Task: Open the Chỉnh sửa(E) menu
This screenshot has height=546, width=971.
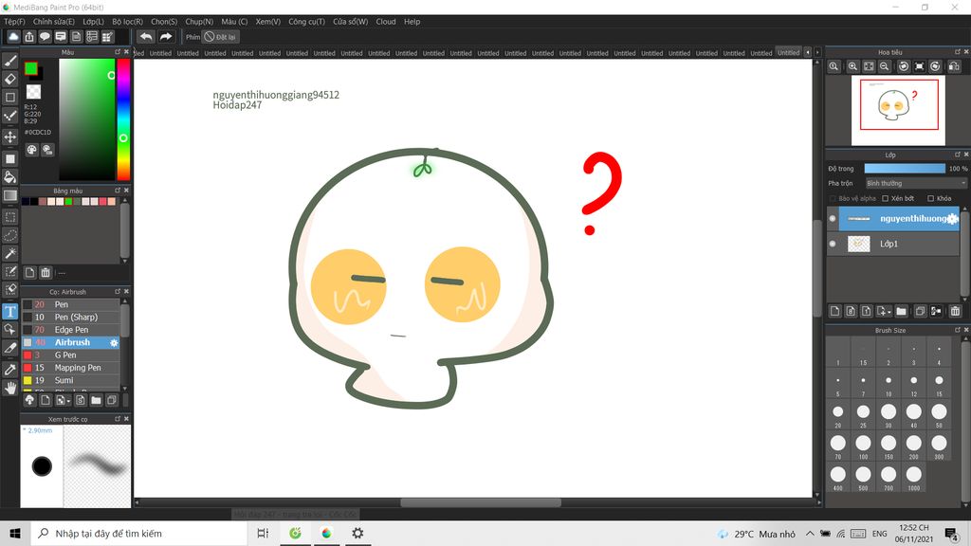Action: [x=54, y=21]
